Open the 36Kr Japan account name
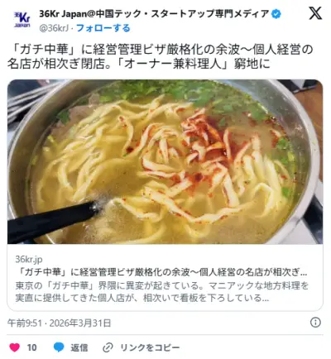 point(154,14)
